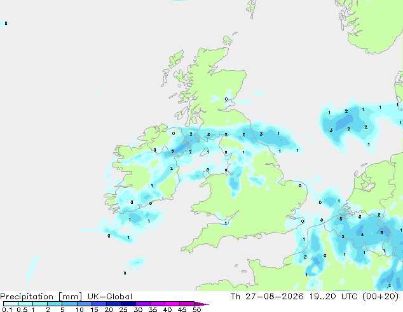This screenshot has height=312, width=403.
Task: Select the 2–5 mm legend color swatch
Action: coord(55,304)
